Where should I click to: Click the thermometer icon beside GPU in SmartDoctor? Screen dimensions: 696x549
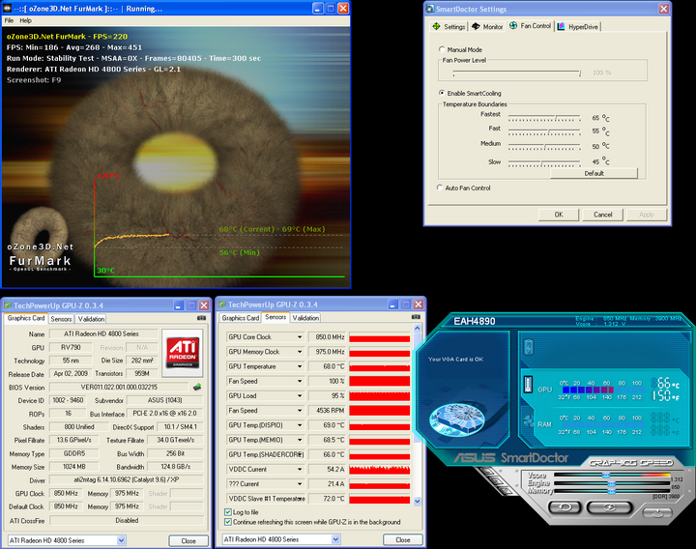coord(528,385)
